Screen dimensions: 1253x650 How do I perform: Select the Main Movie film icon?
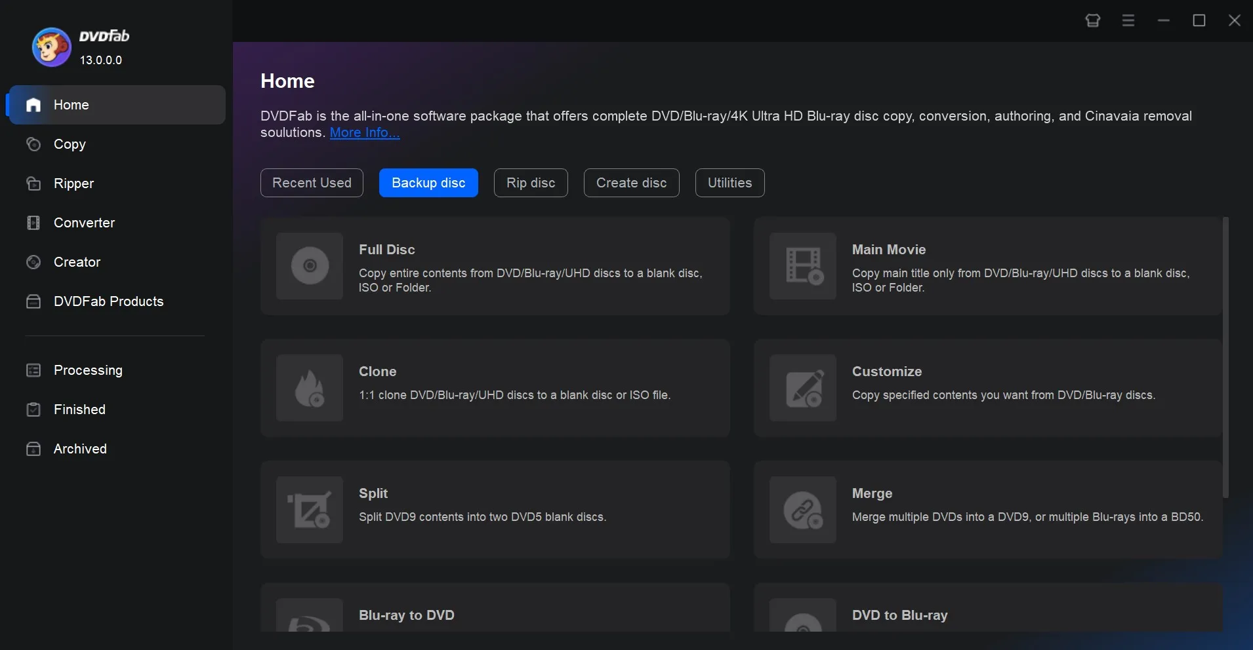tap(803, 267)
